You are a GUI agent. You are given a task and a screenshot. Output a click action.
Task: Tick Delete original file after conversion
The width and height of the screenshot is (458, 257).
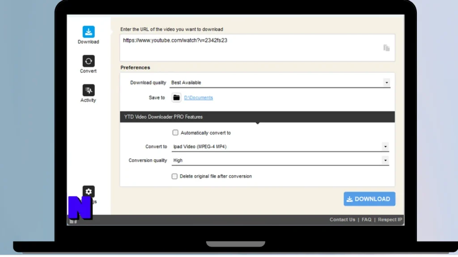(x=174, y=176)
